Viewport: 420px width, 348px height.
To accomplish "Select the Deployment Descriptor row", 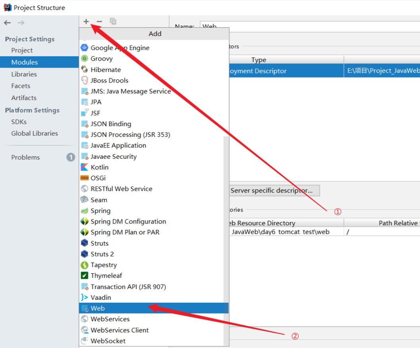I will [325, 71].
